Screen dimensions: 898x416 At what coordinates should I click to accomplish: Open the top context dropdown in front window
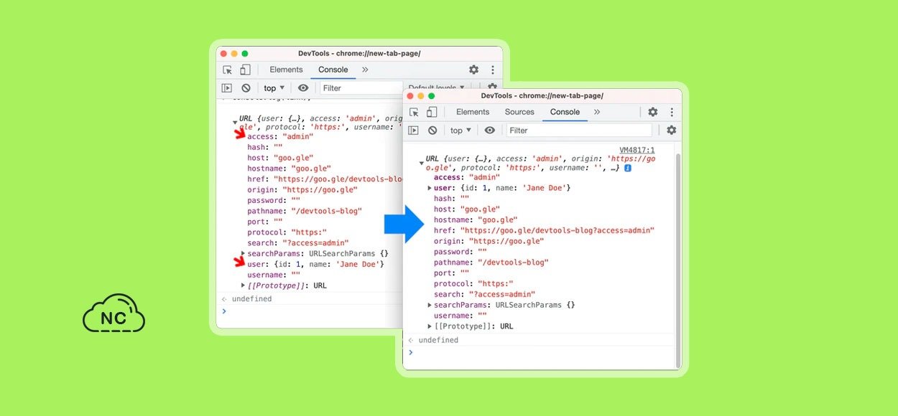460,131
